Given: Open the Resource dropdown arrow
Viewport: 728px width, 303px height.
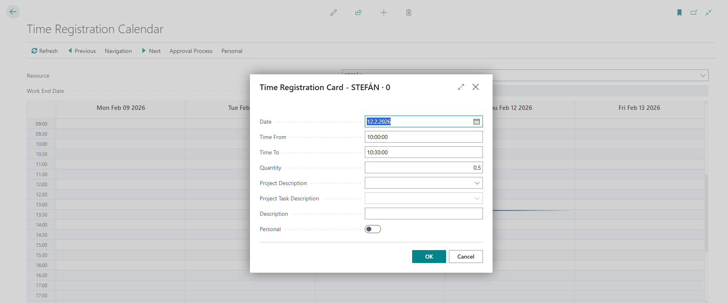Looking at the screenshot, I should click(703, 76).
